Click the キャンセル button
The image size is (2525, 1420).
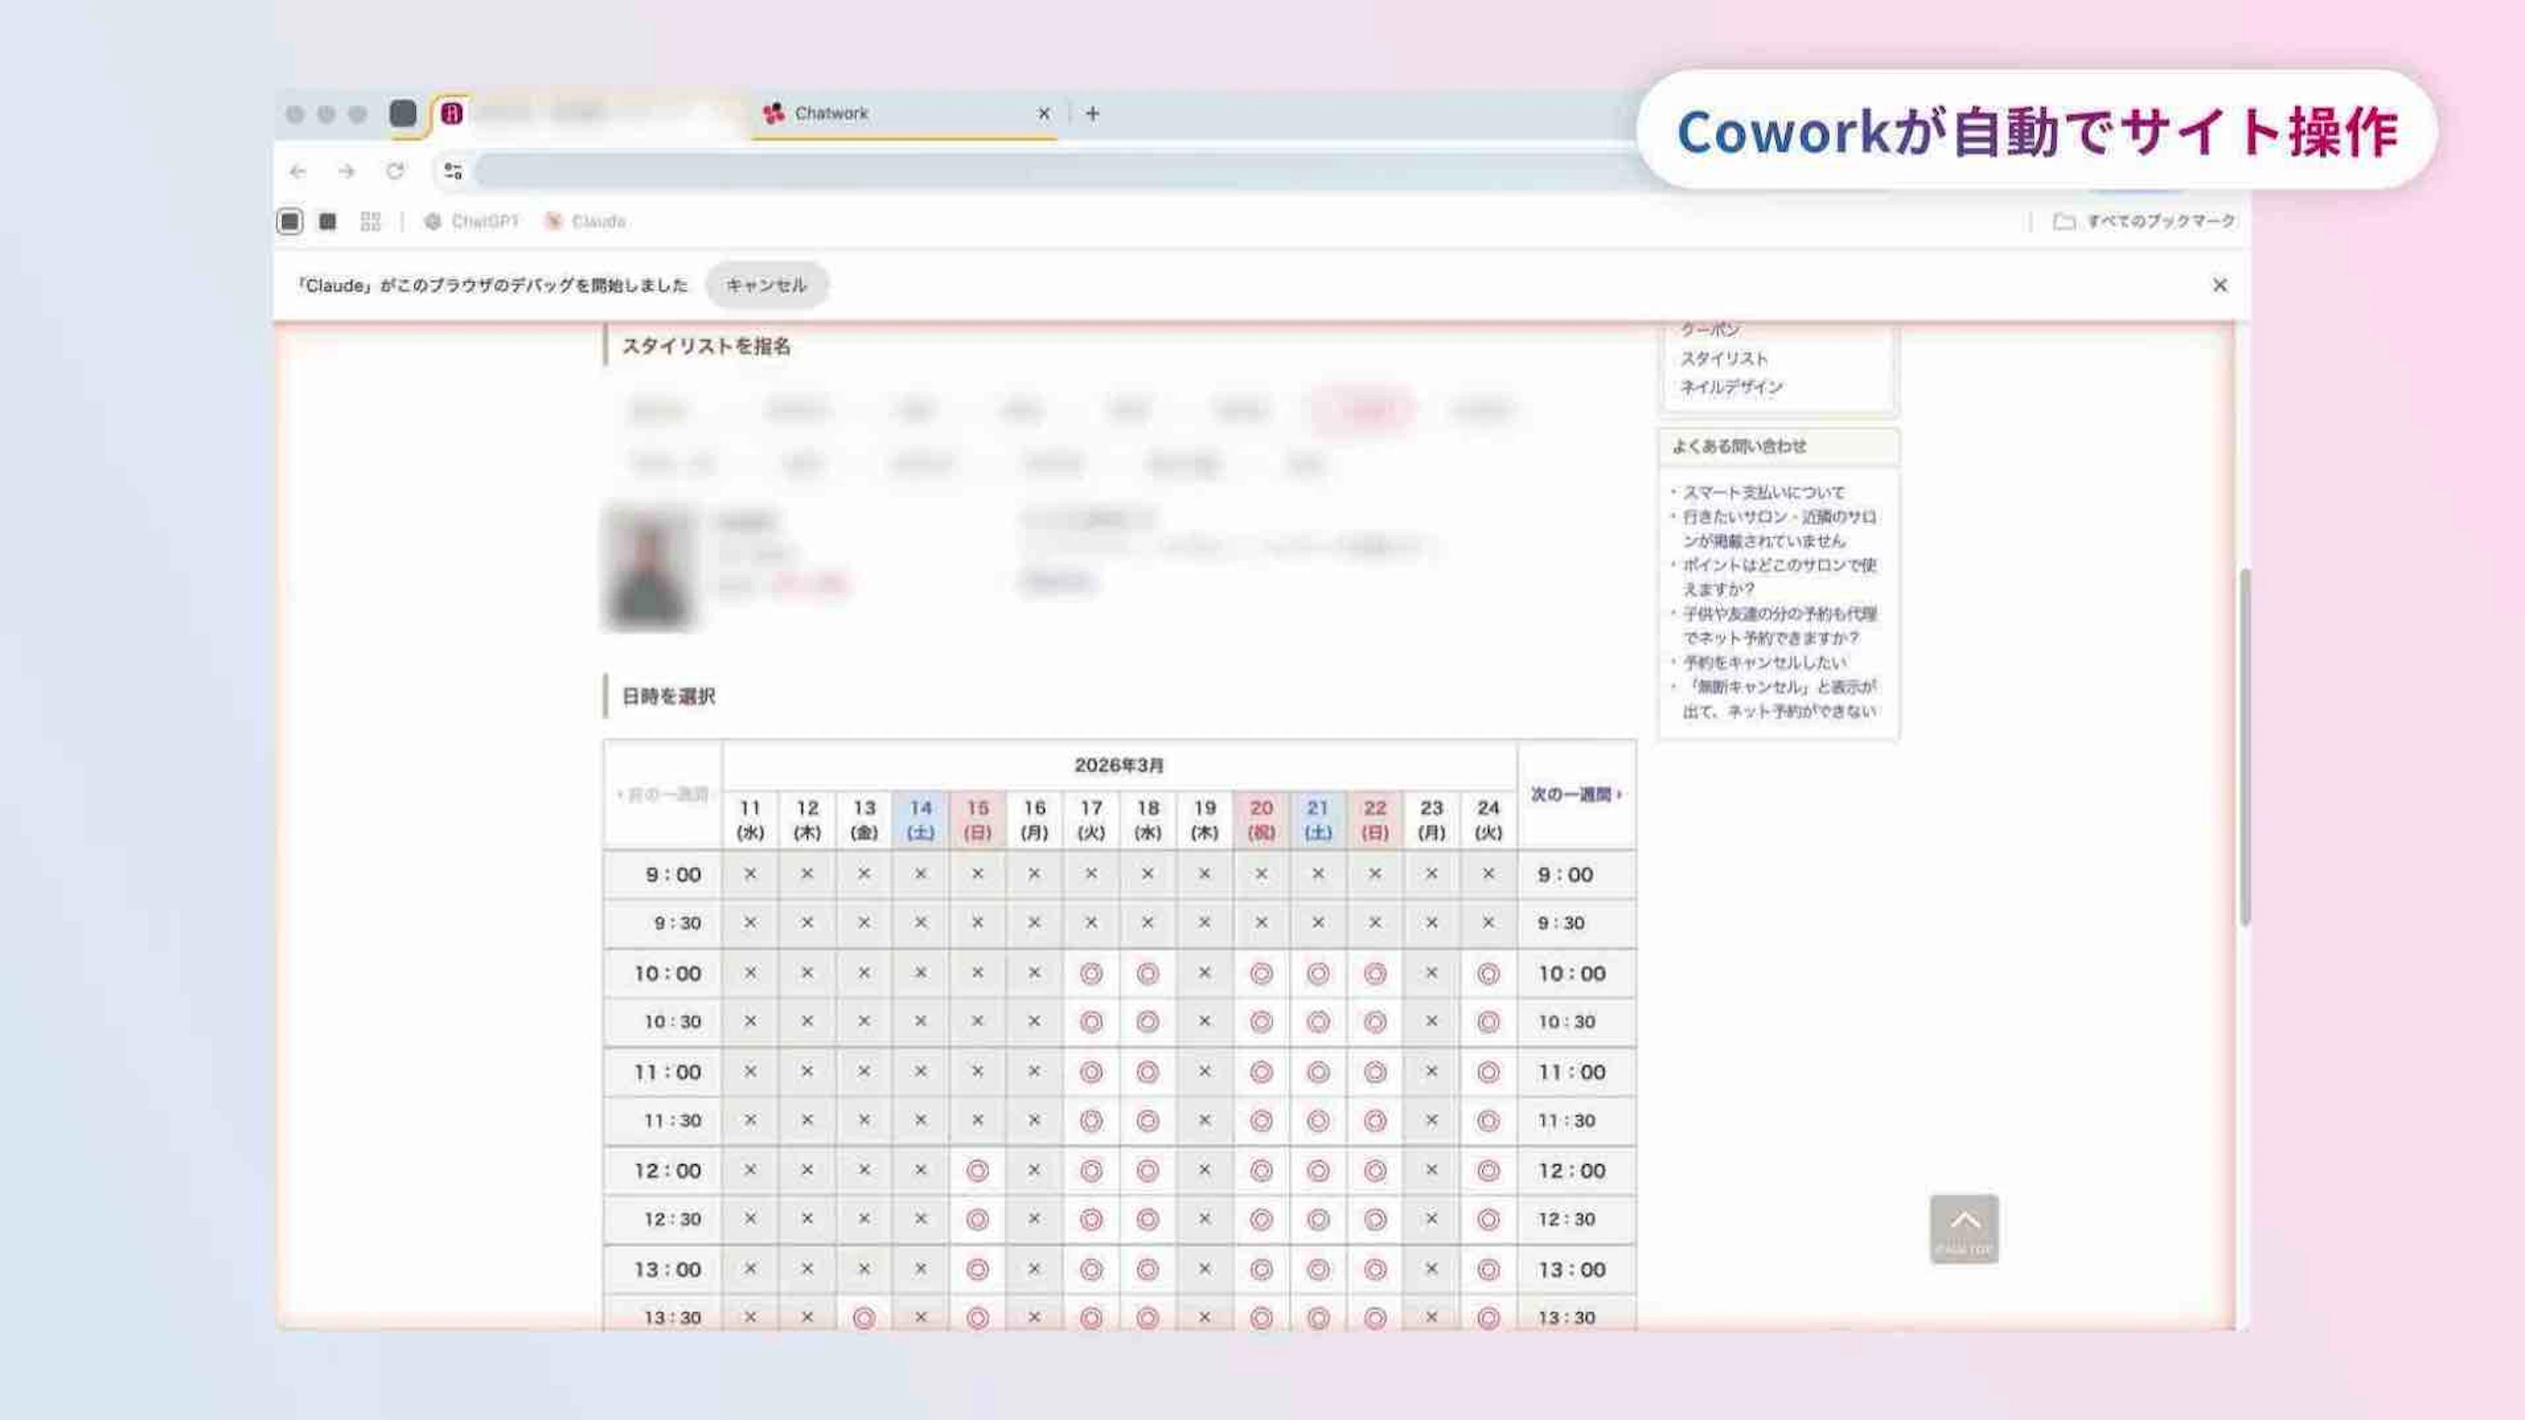(x=767, y=285)
